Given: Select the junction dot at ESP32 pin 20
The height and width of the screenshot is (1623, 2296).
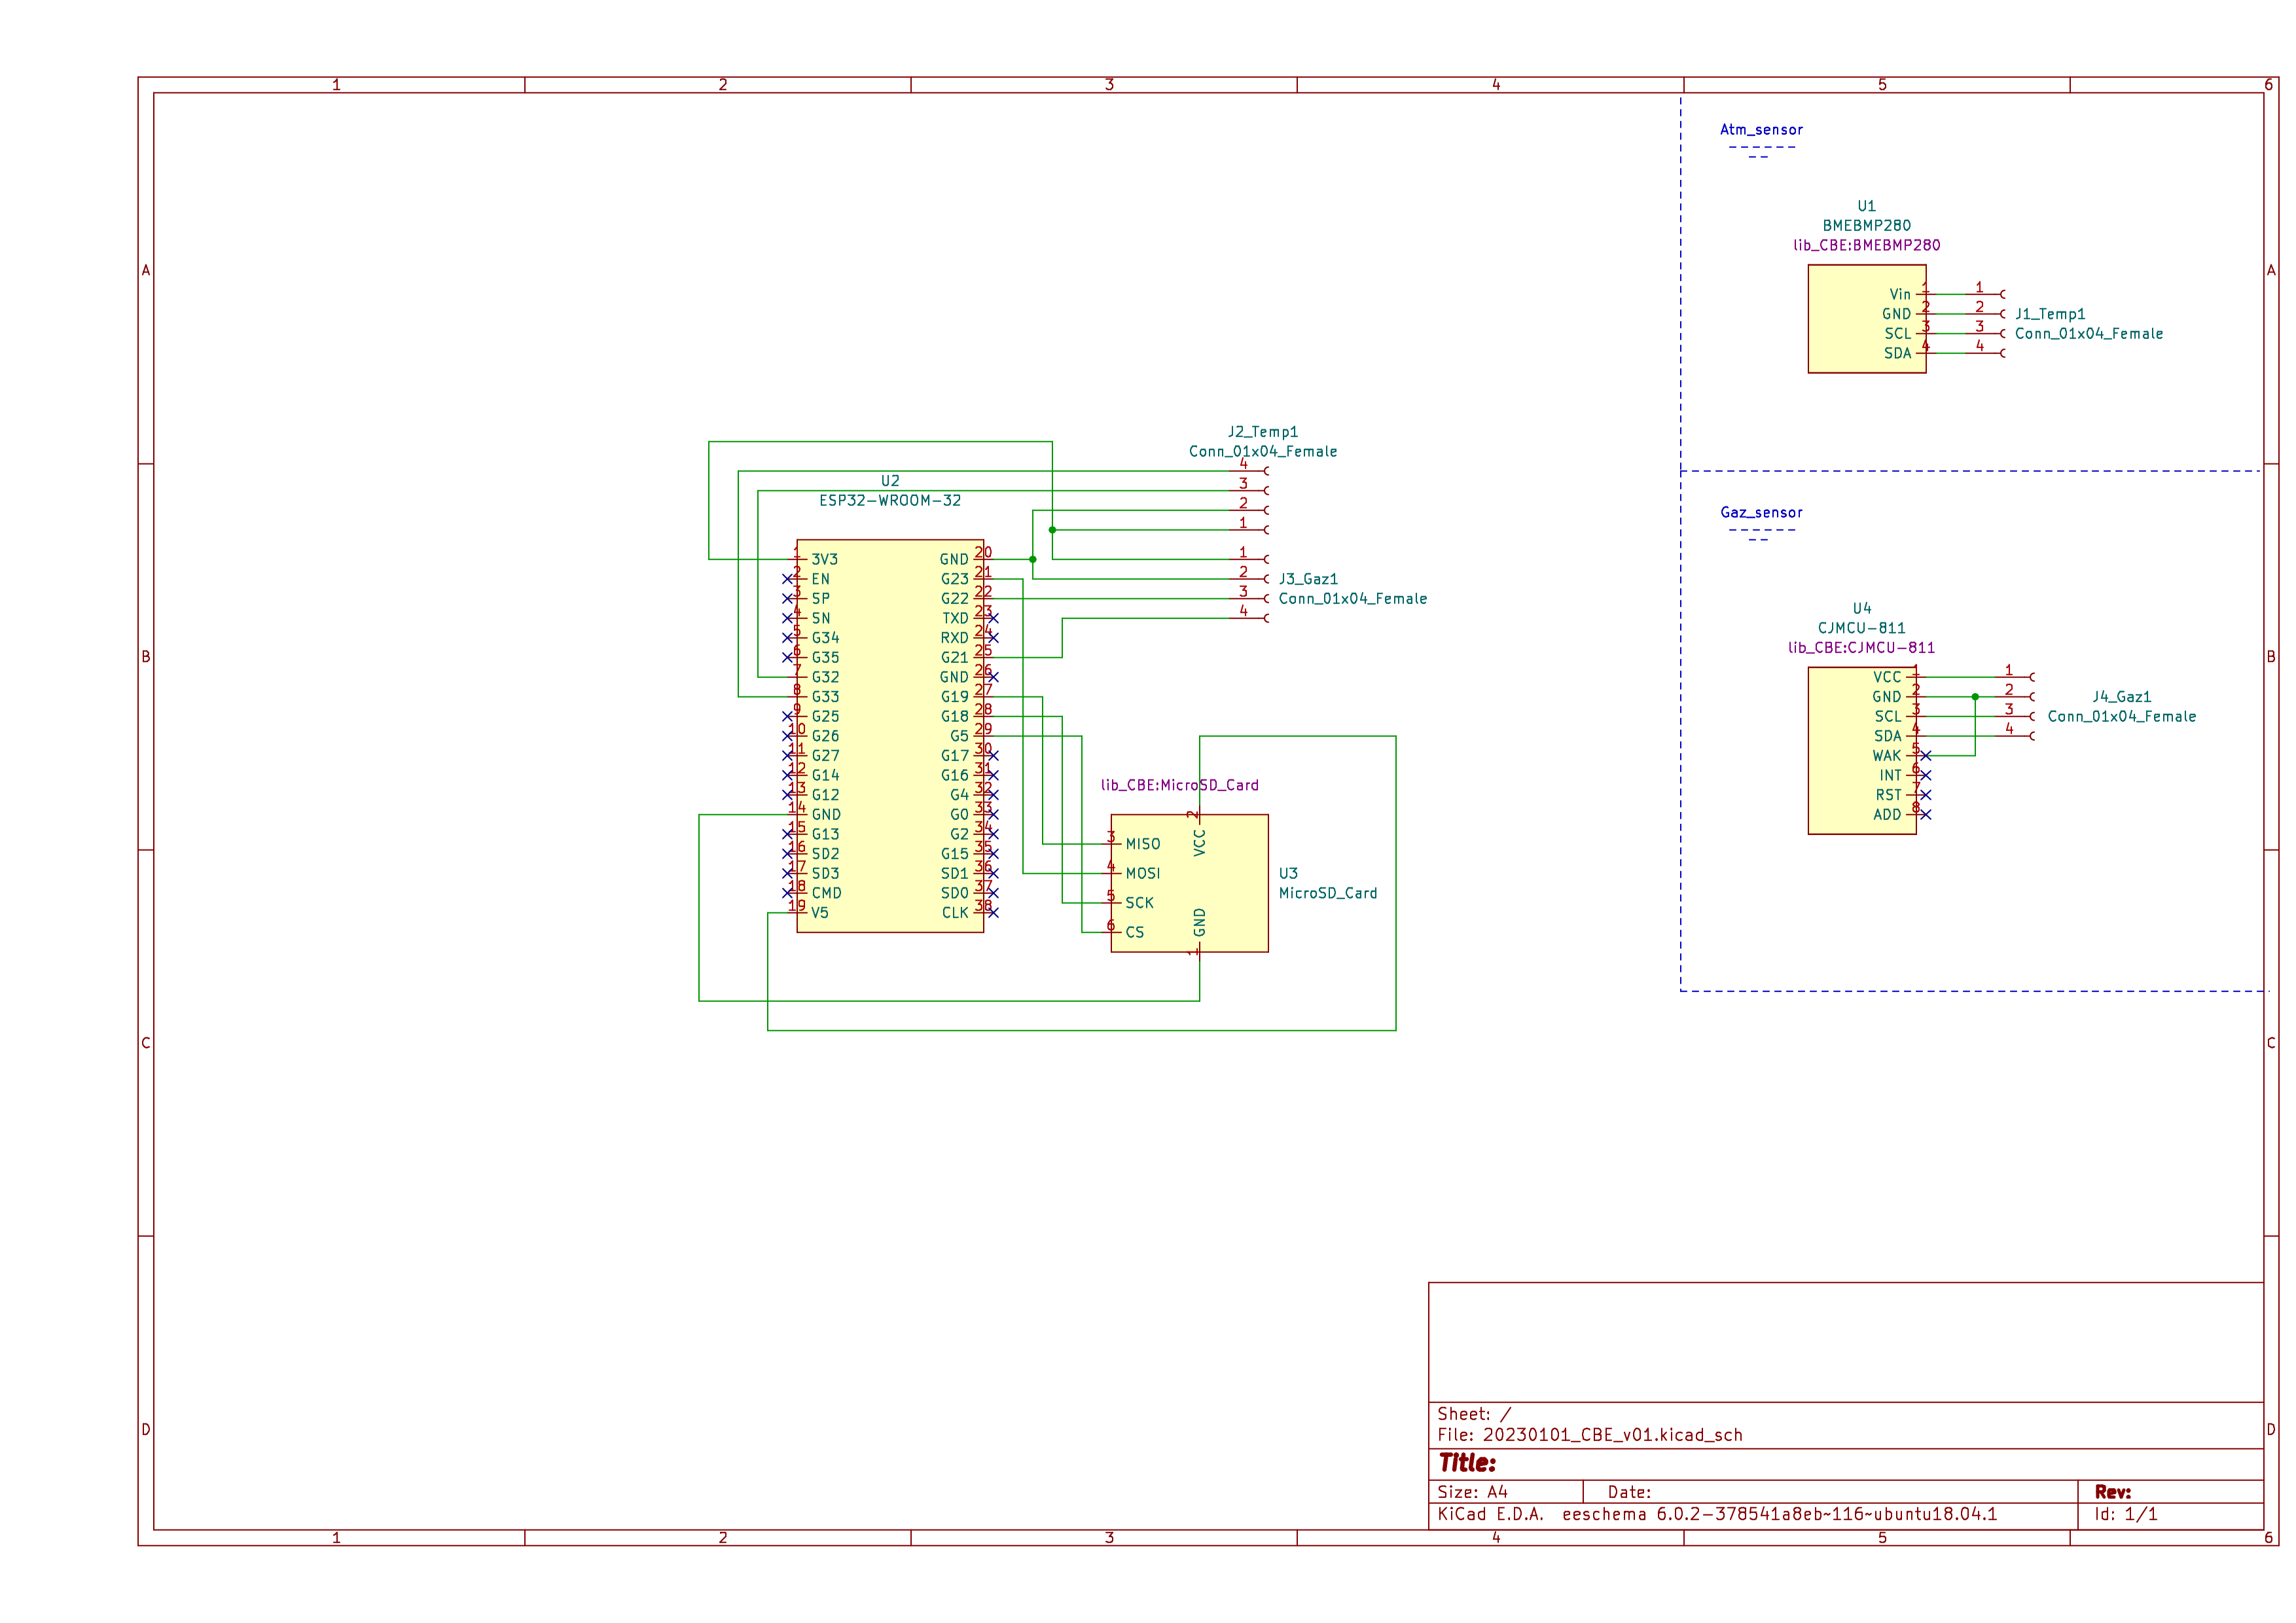Looking at the screenshot, I should coord(1032,560).
